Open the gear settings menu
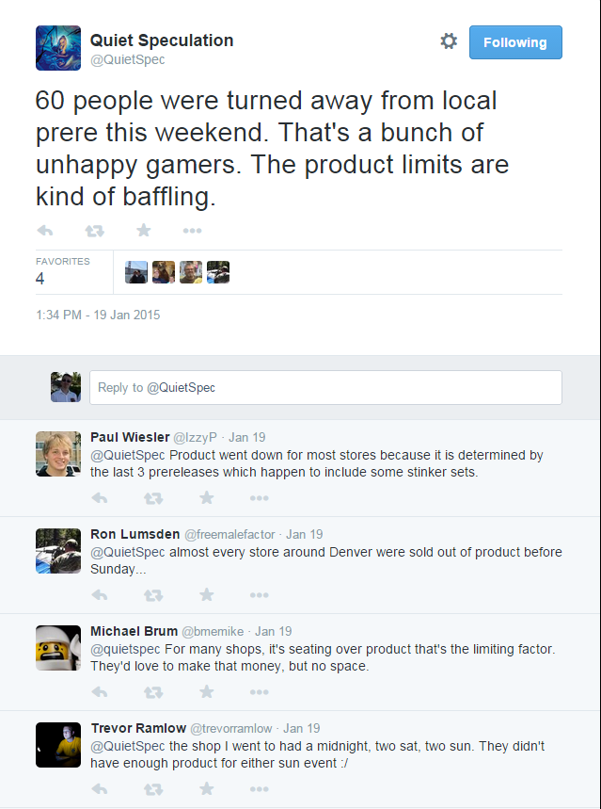This screenshot has height=809, width=601. [449, 41]
